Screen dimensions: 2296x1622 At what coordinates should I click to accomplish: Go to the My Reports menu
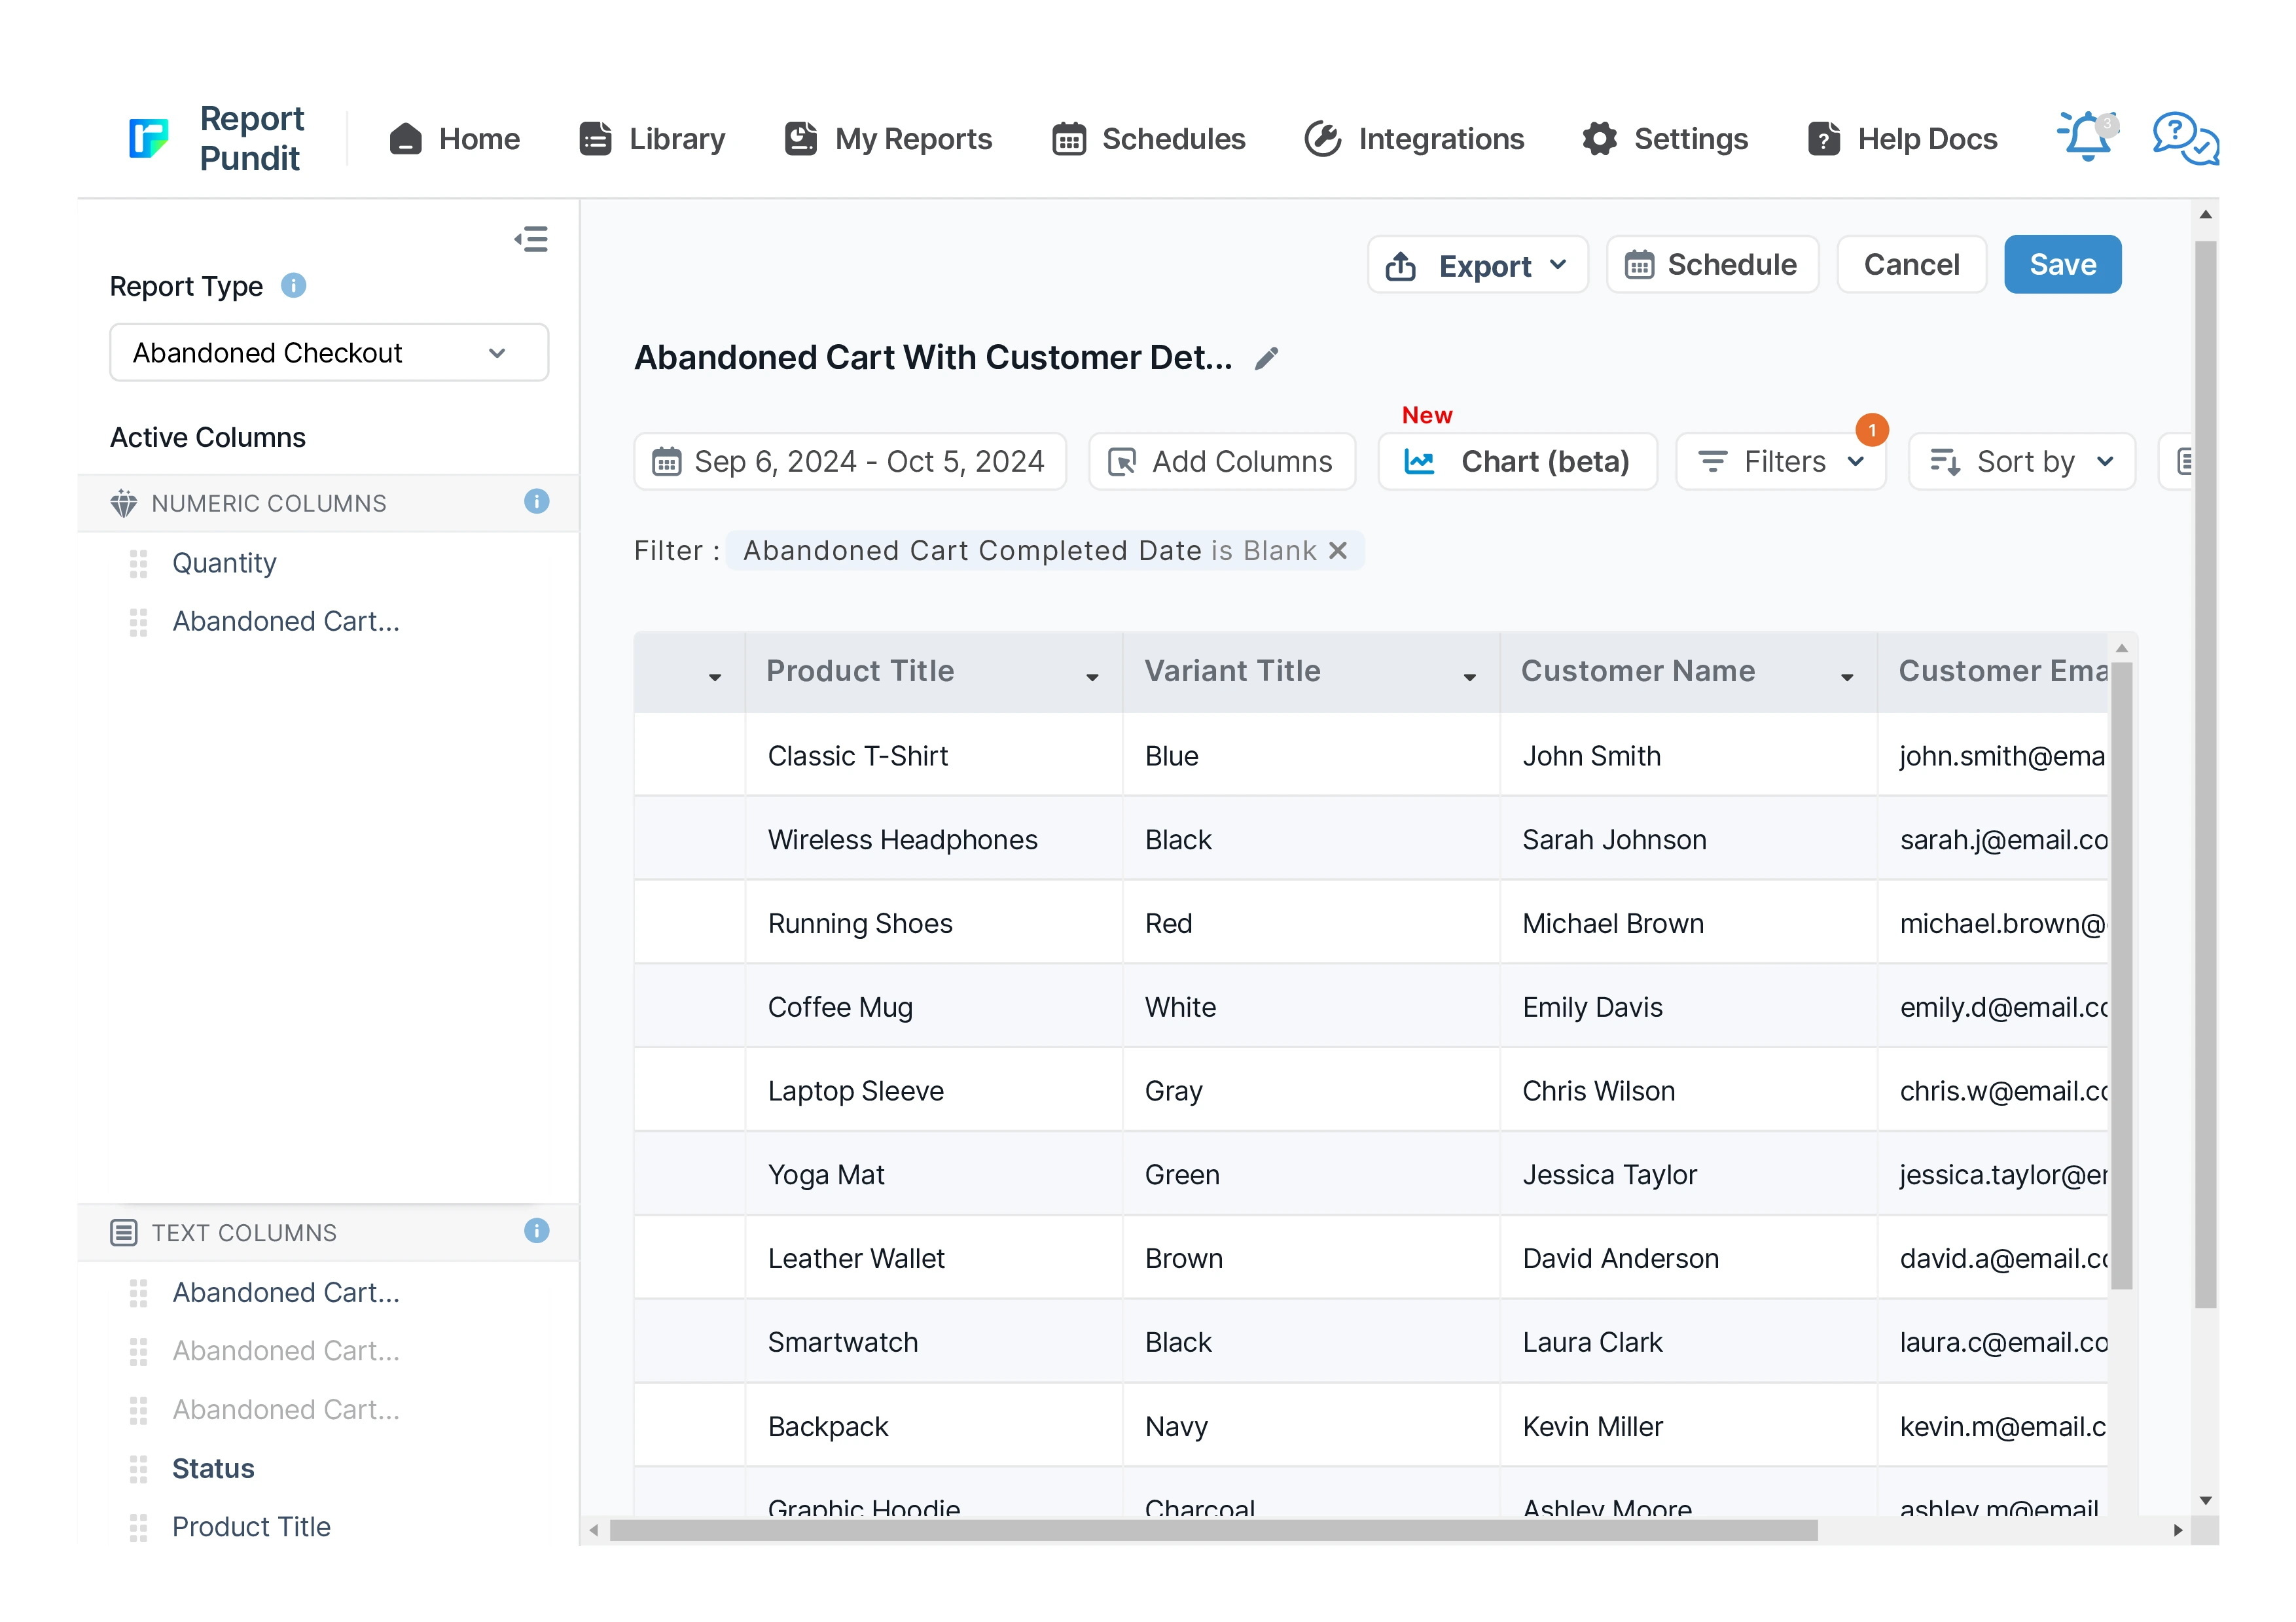click(888, 138)
